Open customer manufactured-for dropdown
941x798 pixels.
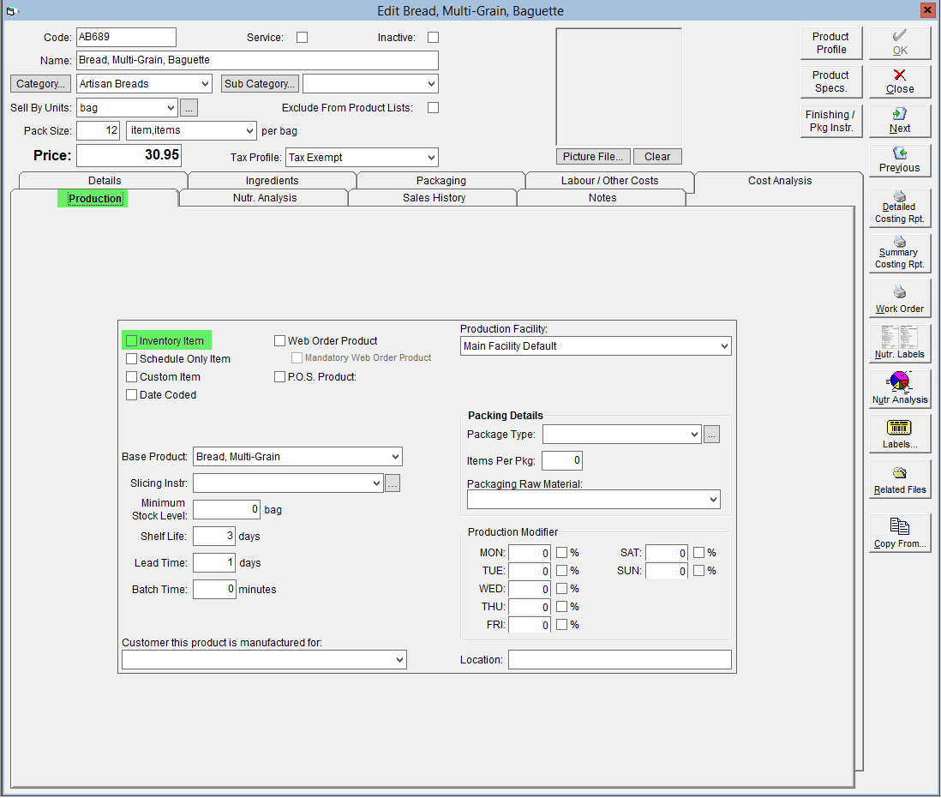click(x=399, y=660)
